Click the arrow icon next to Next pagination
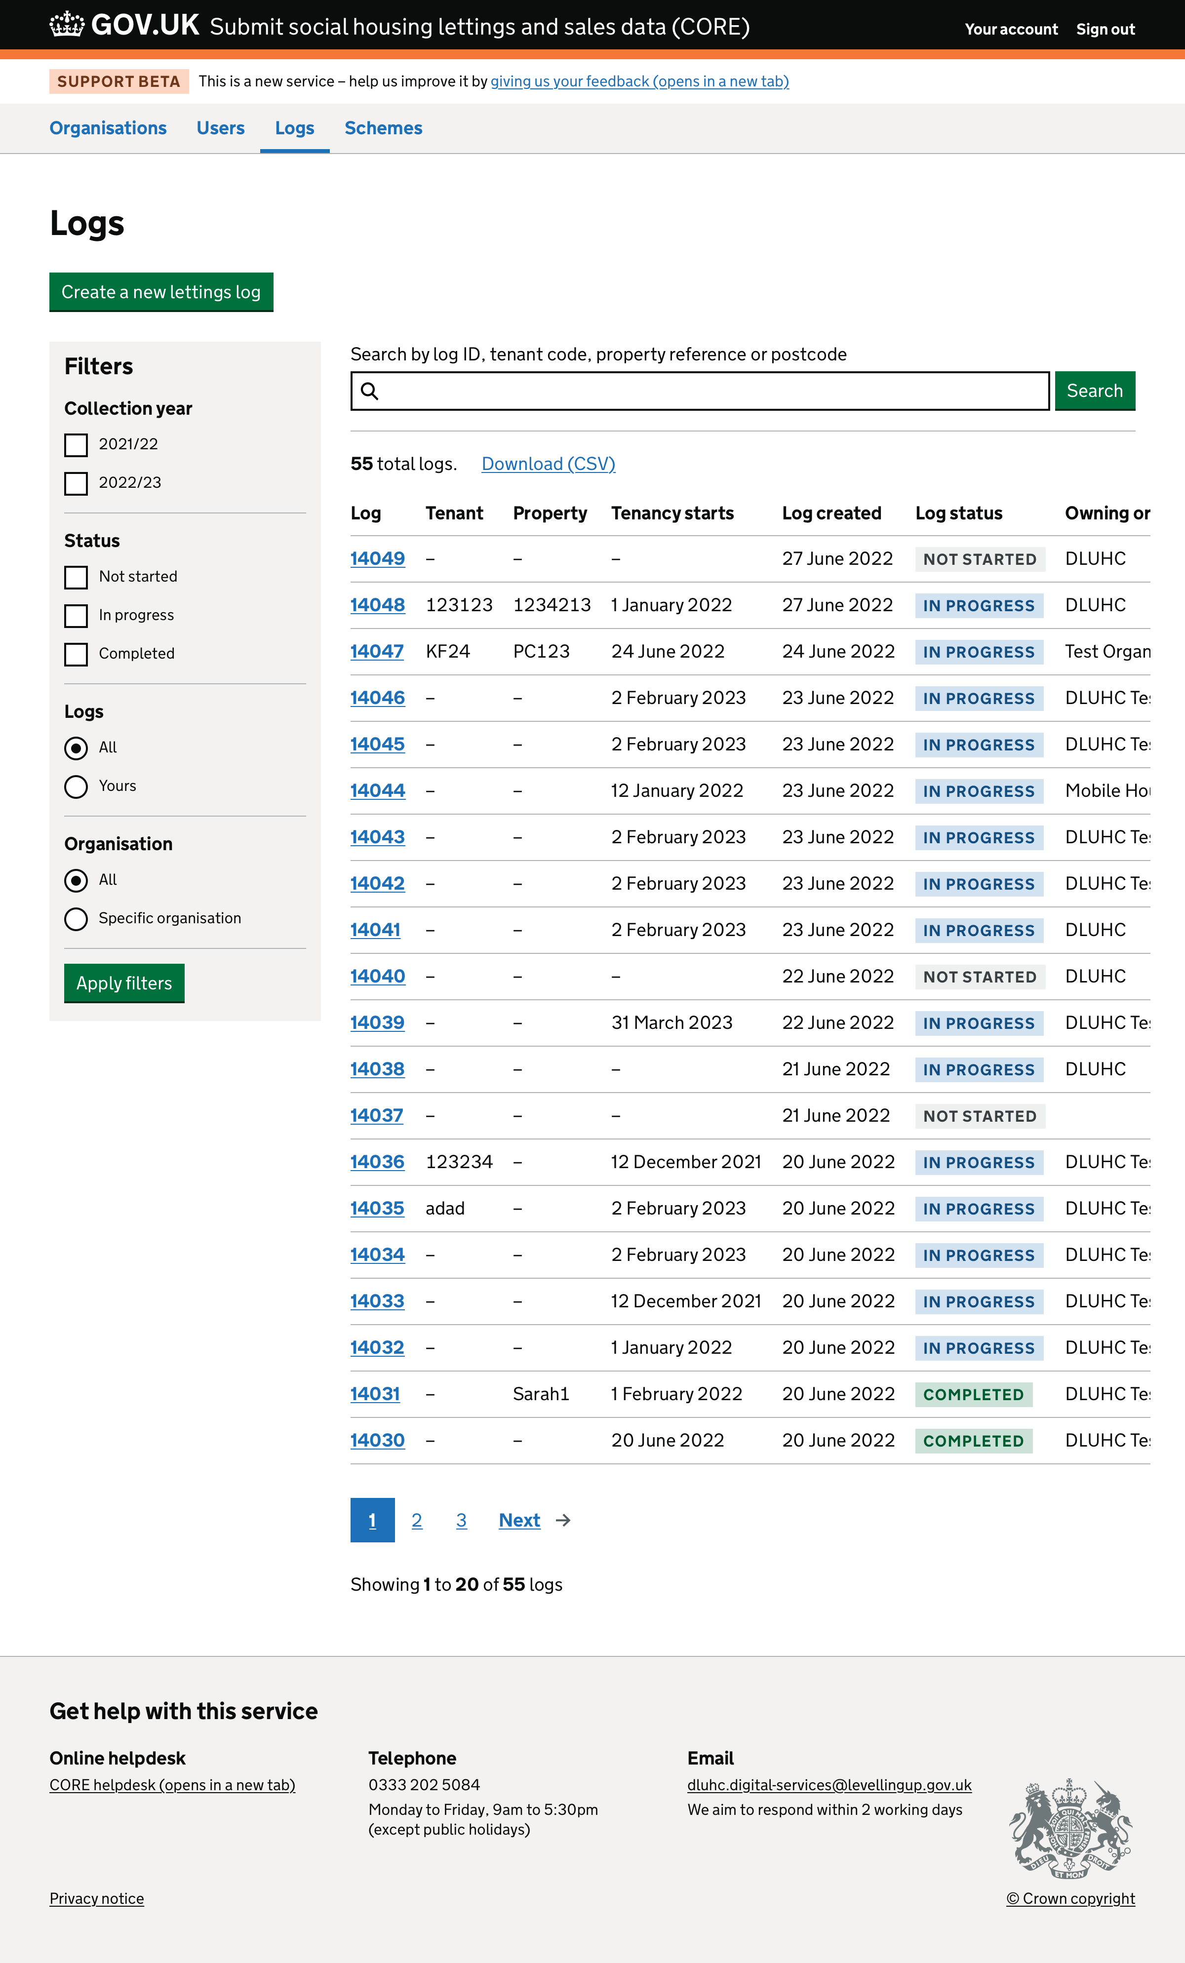Image resolution: width=1185 pixels, height=1963 pixels. coord(562,1520)
